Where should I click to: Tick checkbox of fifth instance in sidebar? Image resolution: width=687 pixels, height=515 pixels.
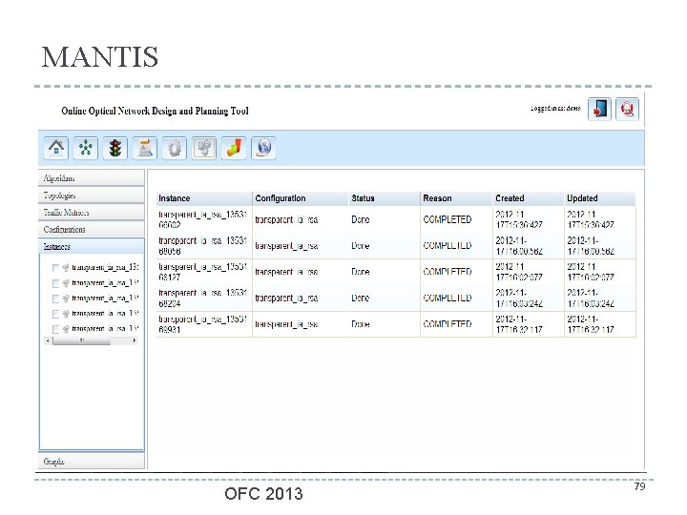click(55, 329)
